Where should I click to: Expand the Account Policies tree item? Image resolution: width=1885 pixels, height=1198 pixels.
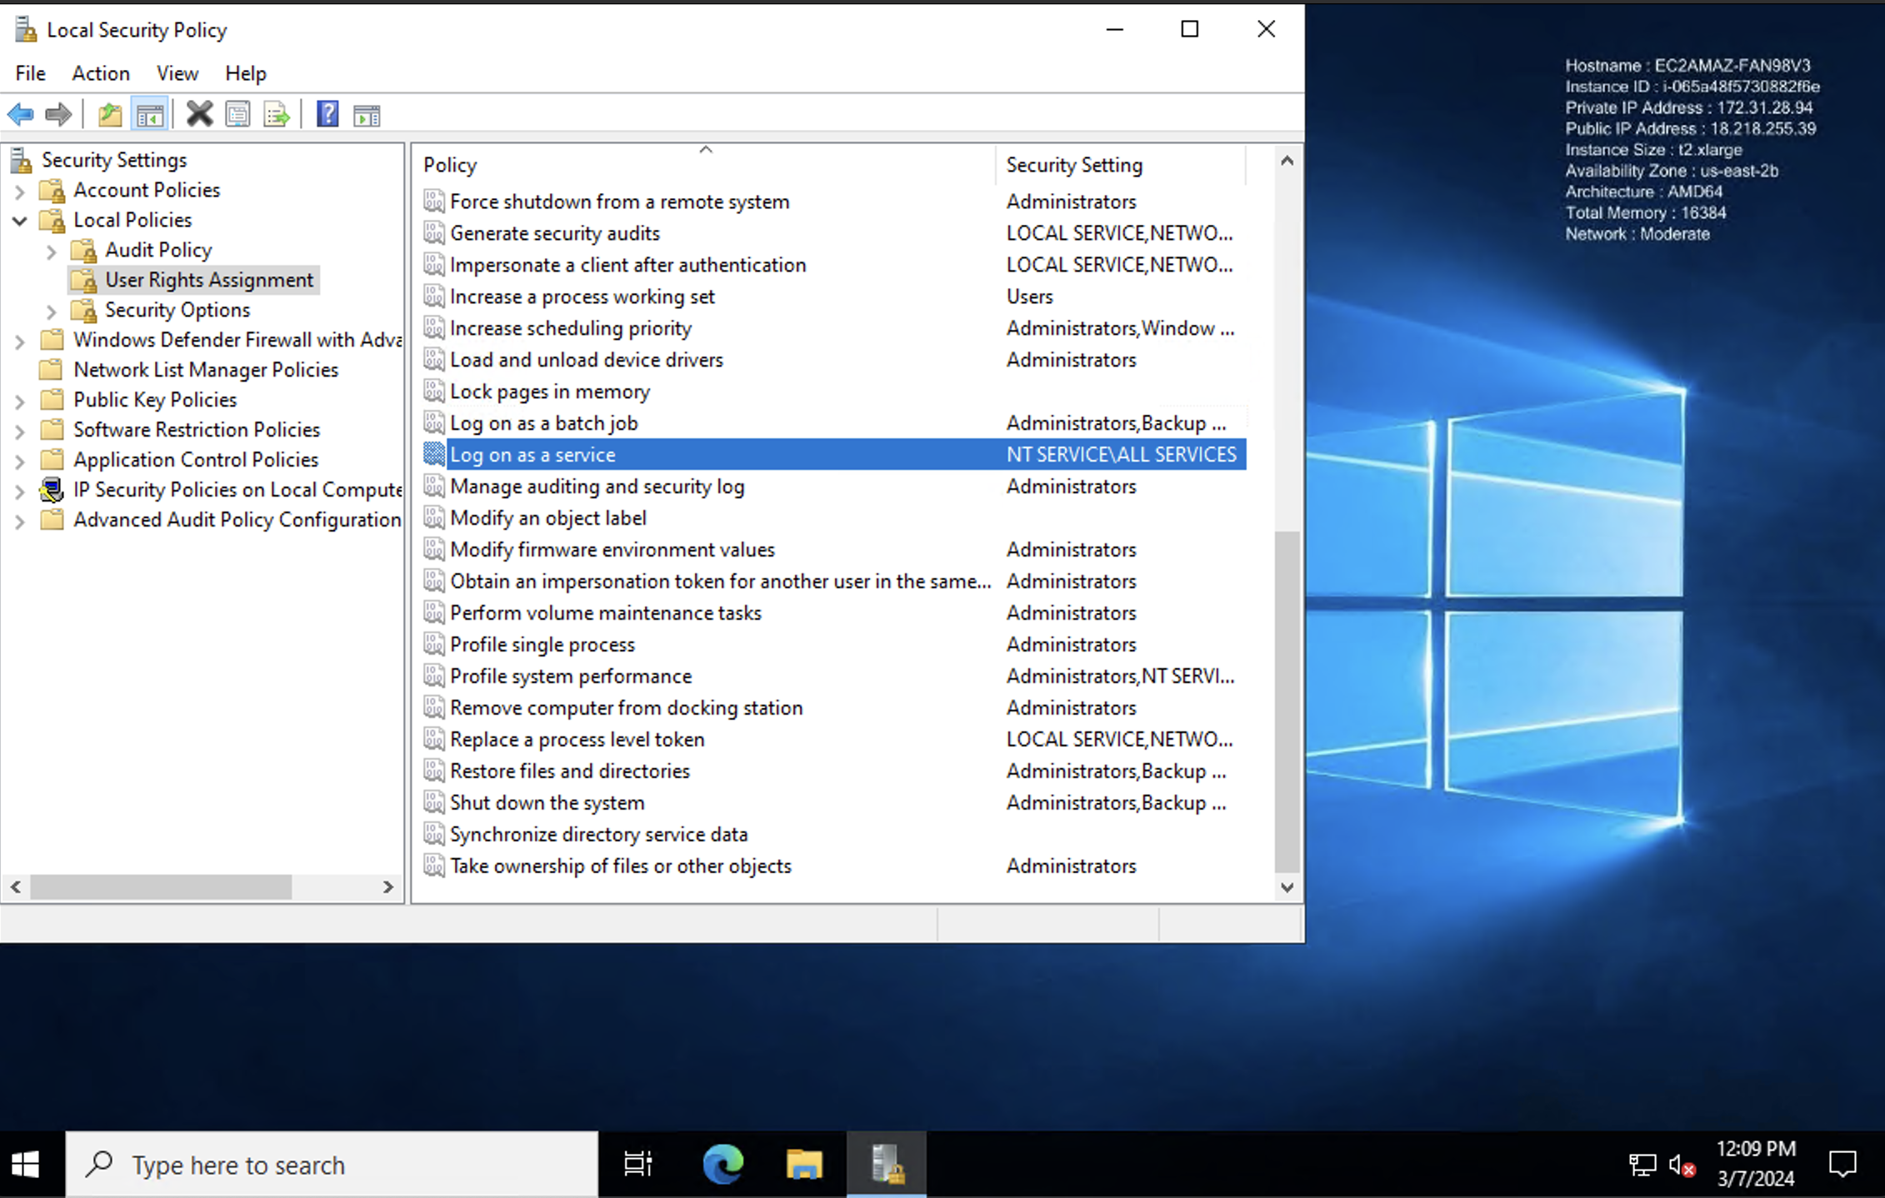coord(21,190)
